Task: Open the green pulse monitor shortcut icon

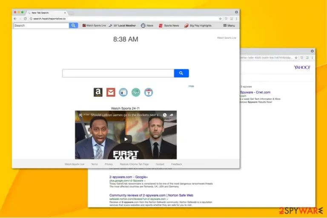Action: coord(136,92)
